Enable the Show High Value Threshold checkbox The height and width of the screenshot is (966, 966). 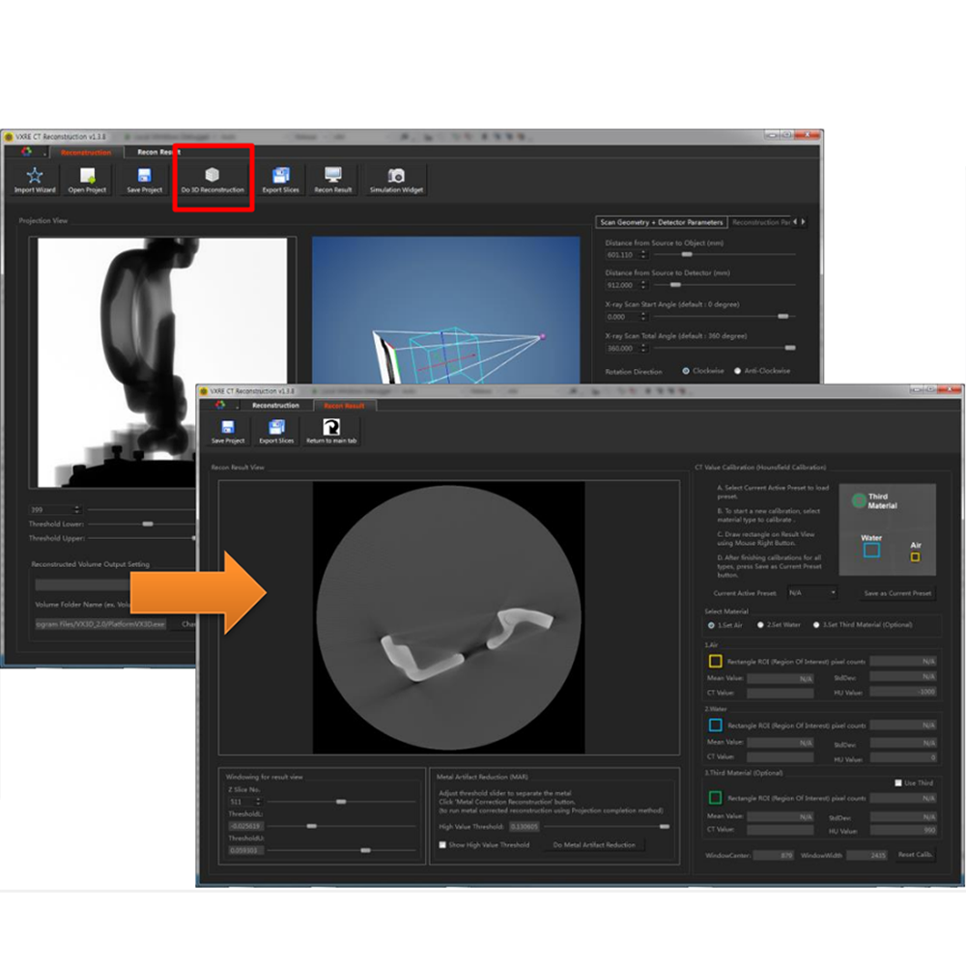(x=442, y=845)
